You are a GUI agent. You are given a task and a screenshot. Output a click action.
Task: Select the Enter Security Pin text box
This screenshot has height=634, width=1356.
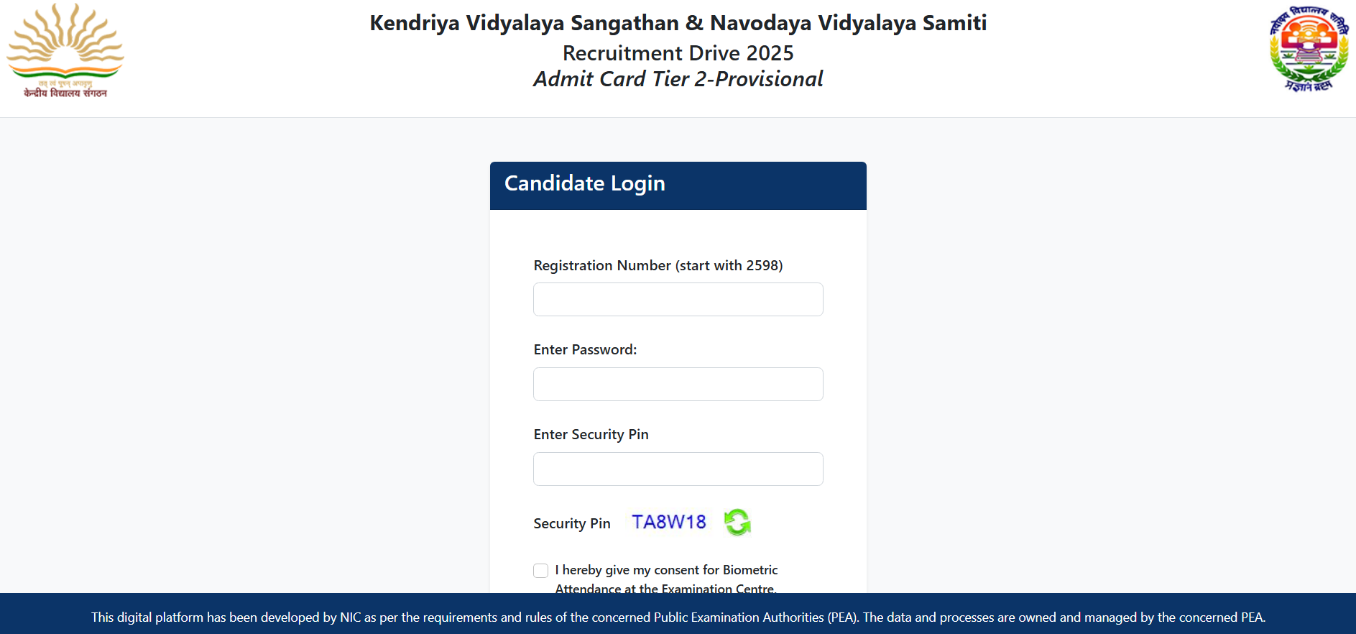678,469
